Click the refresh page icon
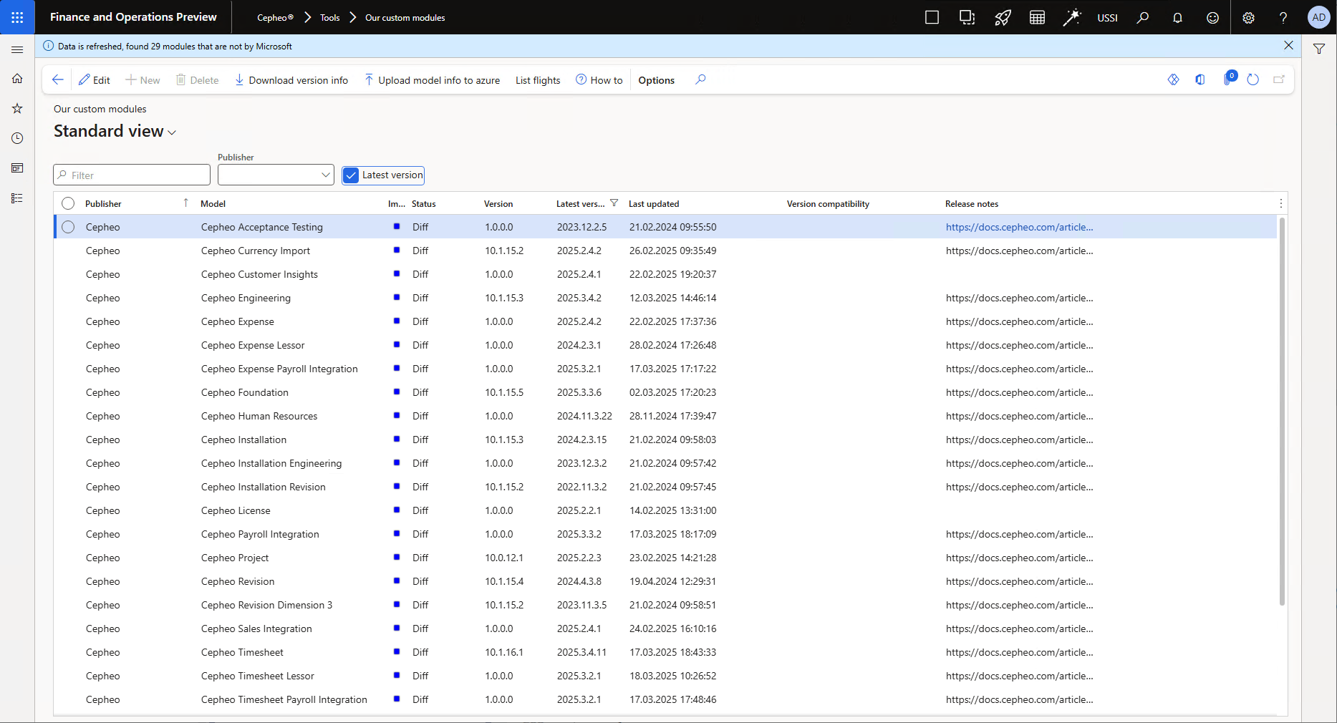1337x723 pixels. point(1252,80)
